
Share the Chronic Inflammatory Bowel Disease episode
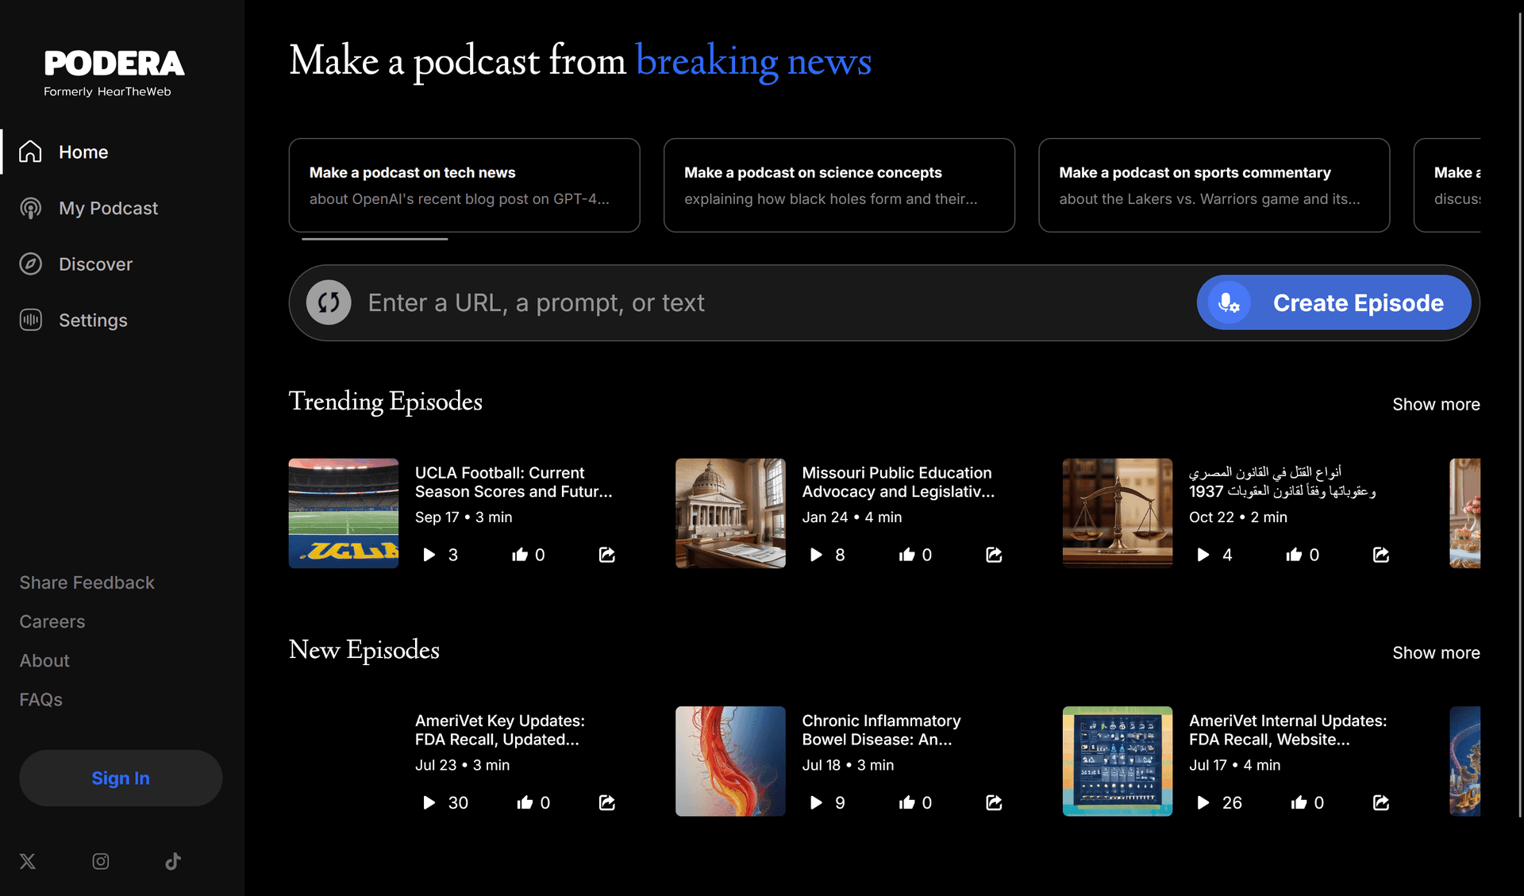point(994,803)
